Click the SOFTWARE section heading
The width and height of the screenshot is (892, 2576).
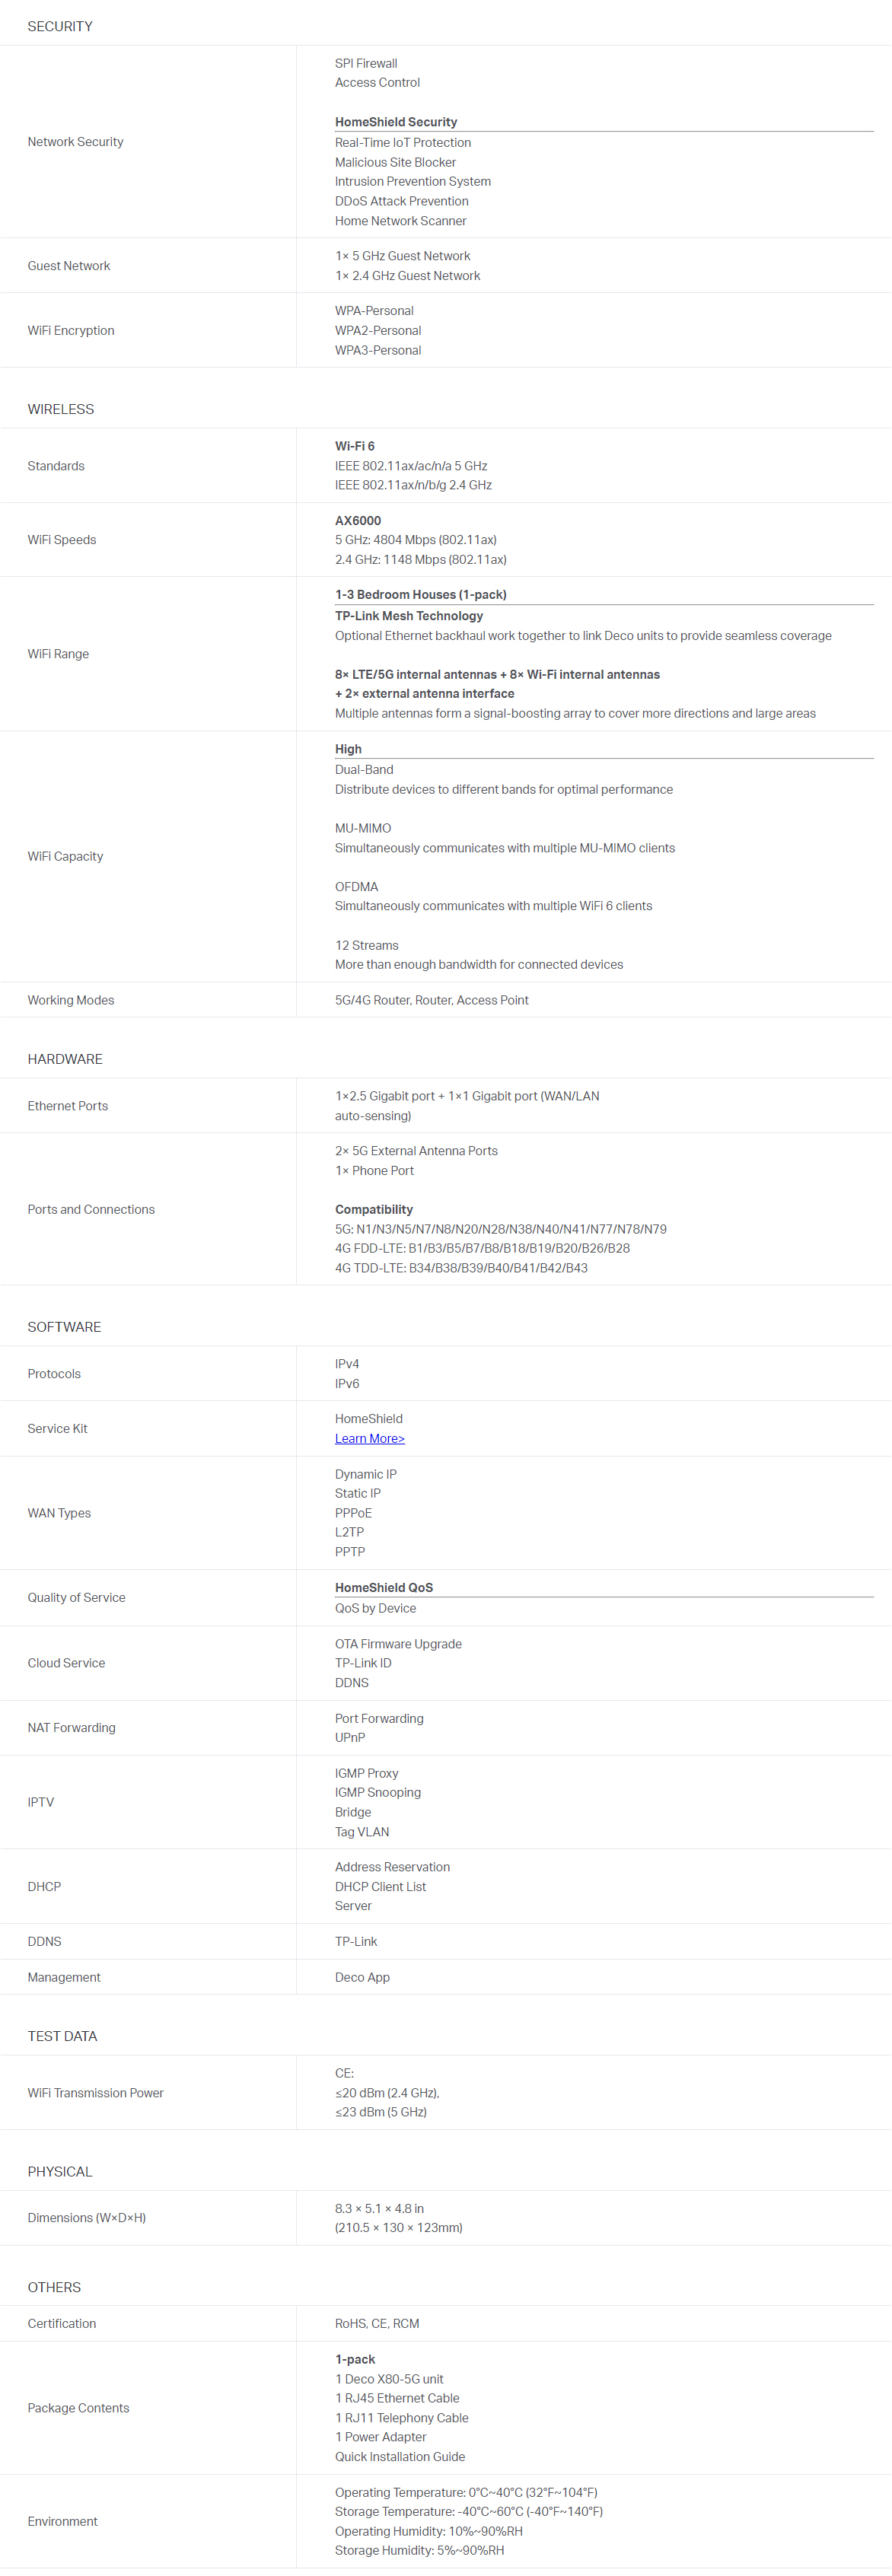(64, 1327)
